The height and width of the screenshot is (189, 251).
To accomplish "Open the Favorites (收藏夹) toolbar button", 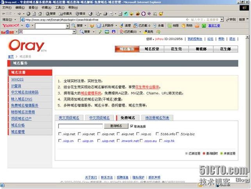I will pos(66,14).
